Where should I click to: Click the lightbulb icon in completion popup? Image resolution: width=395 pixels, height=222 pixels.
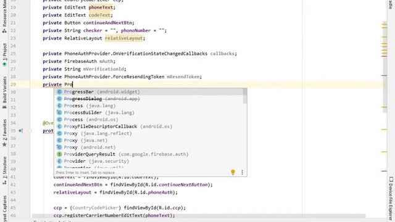(x=233, y=172)
